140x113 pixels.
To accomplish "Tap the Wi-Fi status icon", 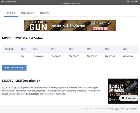I will (131, 1).
